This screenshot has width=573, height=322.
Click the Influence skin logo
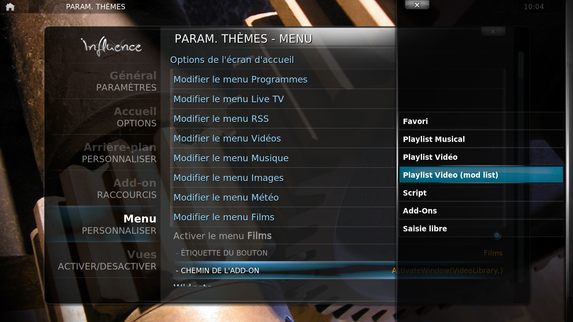tap(111, 46)
